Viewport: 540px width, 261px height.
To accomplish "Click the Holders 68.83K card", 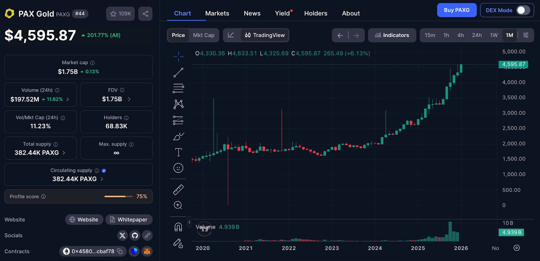I will click(116, 122).
